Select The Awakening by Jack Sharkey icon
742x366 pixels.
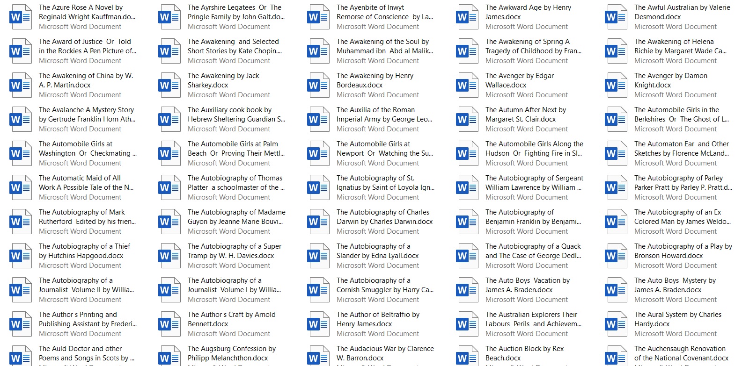169,86
